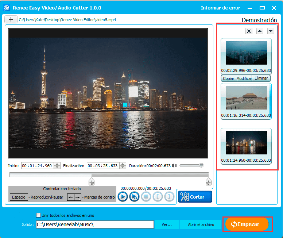Stop playback with the stop button
283x238 pixels.
click(146, 197)
